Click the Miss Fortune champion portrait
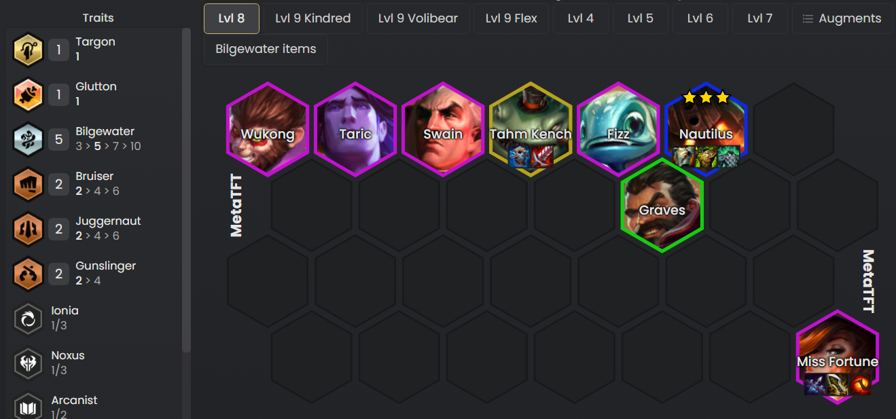This screenshot has width=896, height=419. pyautogui.click(x=838, y=357)
